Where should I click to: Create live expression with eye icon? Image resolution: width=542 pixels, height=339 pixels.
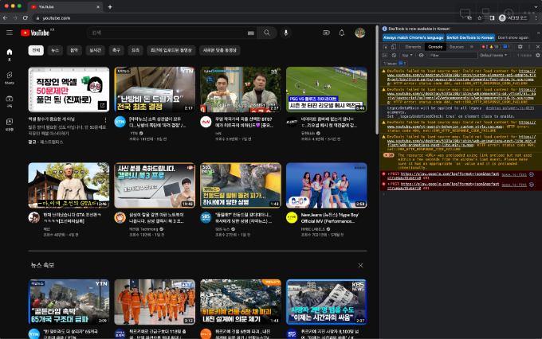tap(421, 55)
